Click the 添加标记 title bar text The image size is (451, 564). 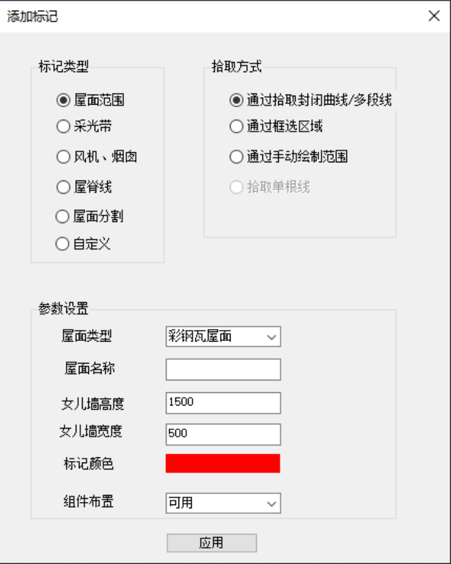tap(33, 17)
